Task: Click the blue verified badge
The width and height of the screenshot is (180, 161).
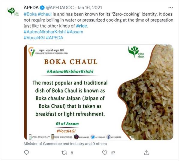Action: click(x=41, y=8)
